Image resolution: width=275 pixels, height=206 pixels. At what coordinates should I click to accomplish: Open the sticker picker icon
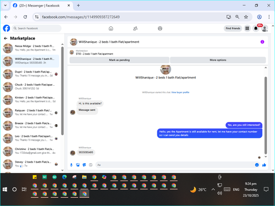click(x=84, y=165)
